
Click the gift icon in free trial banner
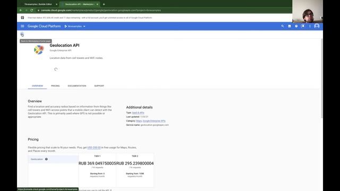(22, 18)
